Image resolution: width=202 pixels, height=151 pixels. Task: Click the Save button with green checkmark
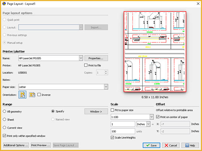click(151, 145)
